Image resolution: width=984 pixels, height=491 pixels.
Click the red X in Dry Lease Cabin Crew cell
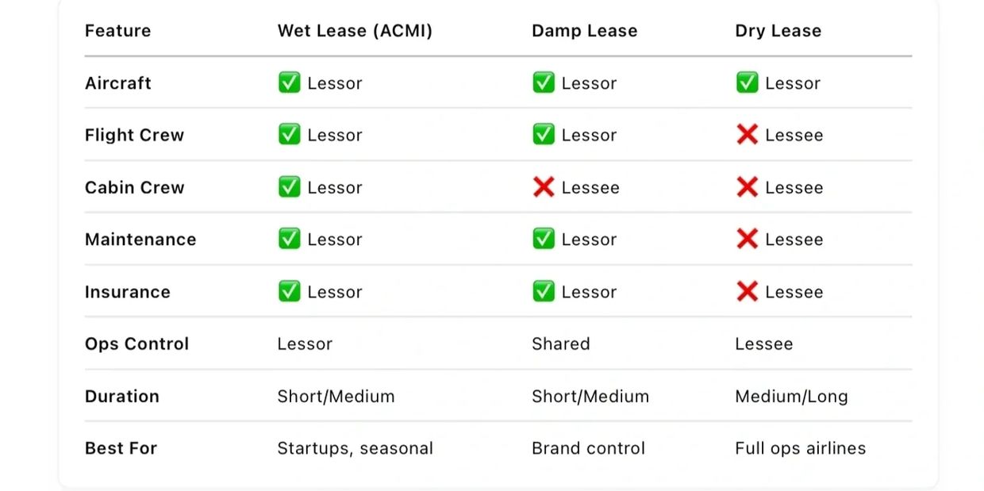(747, 187)
